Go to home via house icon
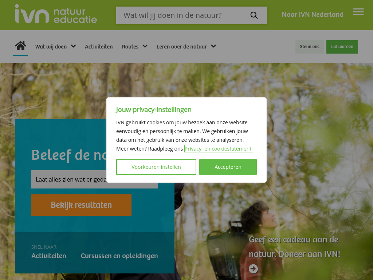Screen dimensions: 373x280 click(x=20, y=46)
